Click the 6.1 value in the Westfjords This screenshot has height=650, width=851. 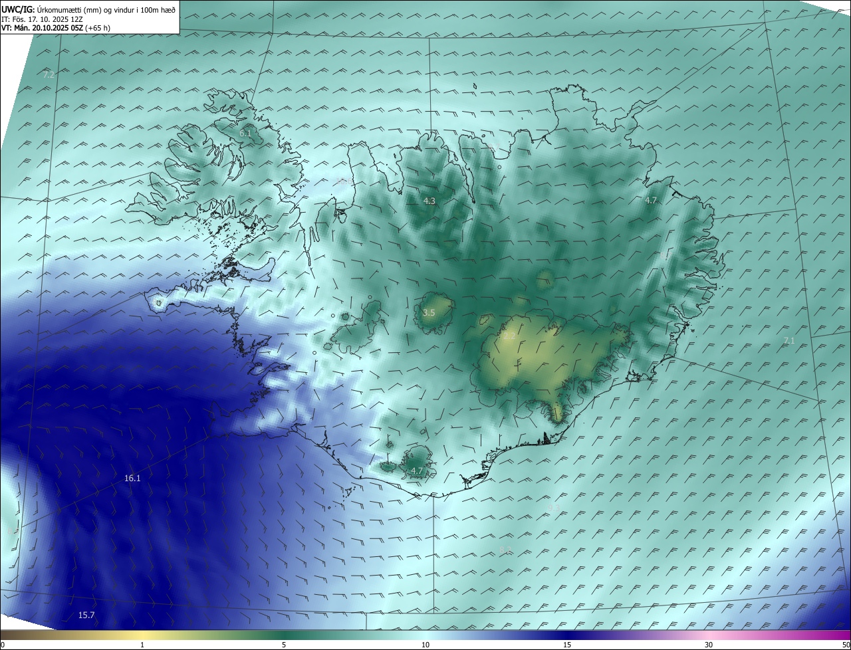pyautogui.click(x=245, y=134)
